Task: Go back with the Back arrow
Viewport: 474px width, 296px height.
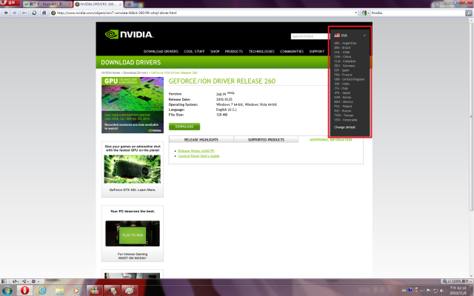Action: [x=6, y=13]
